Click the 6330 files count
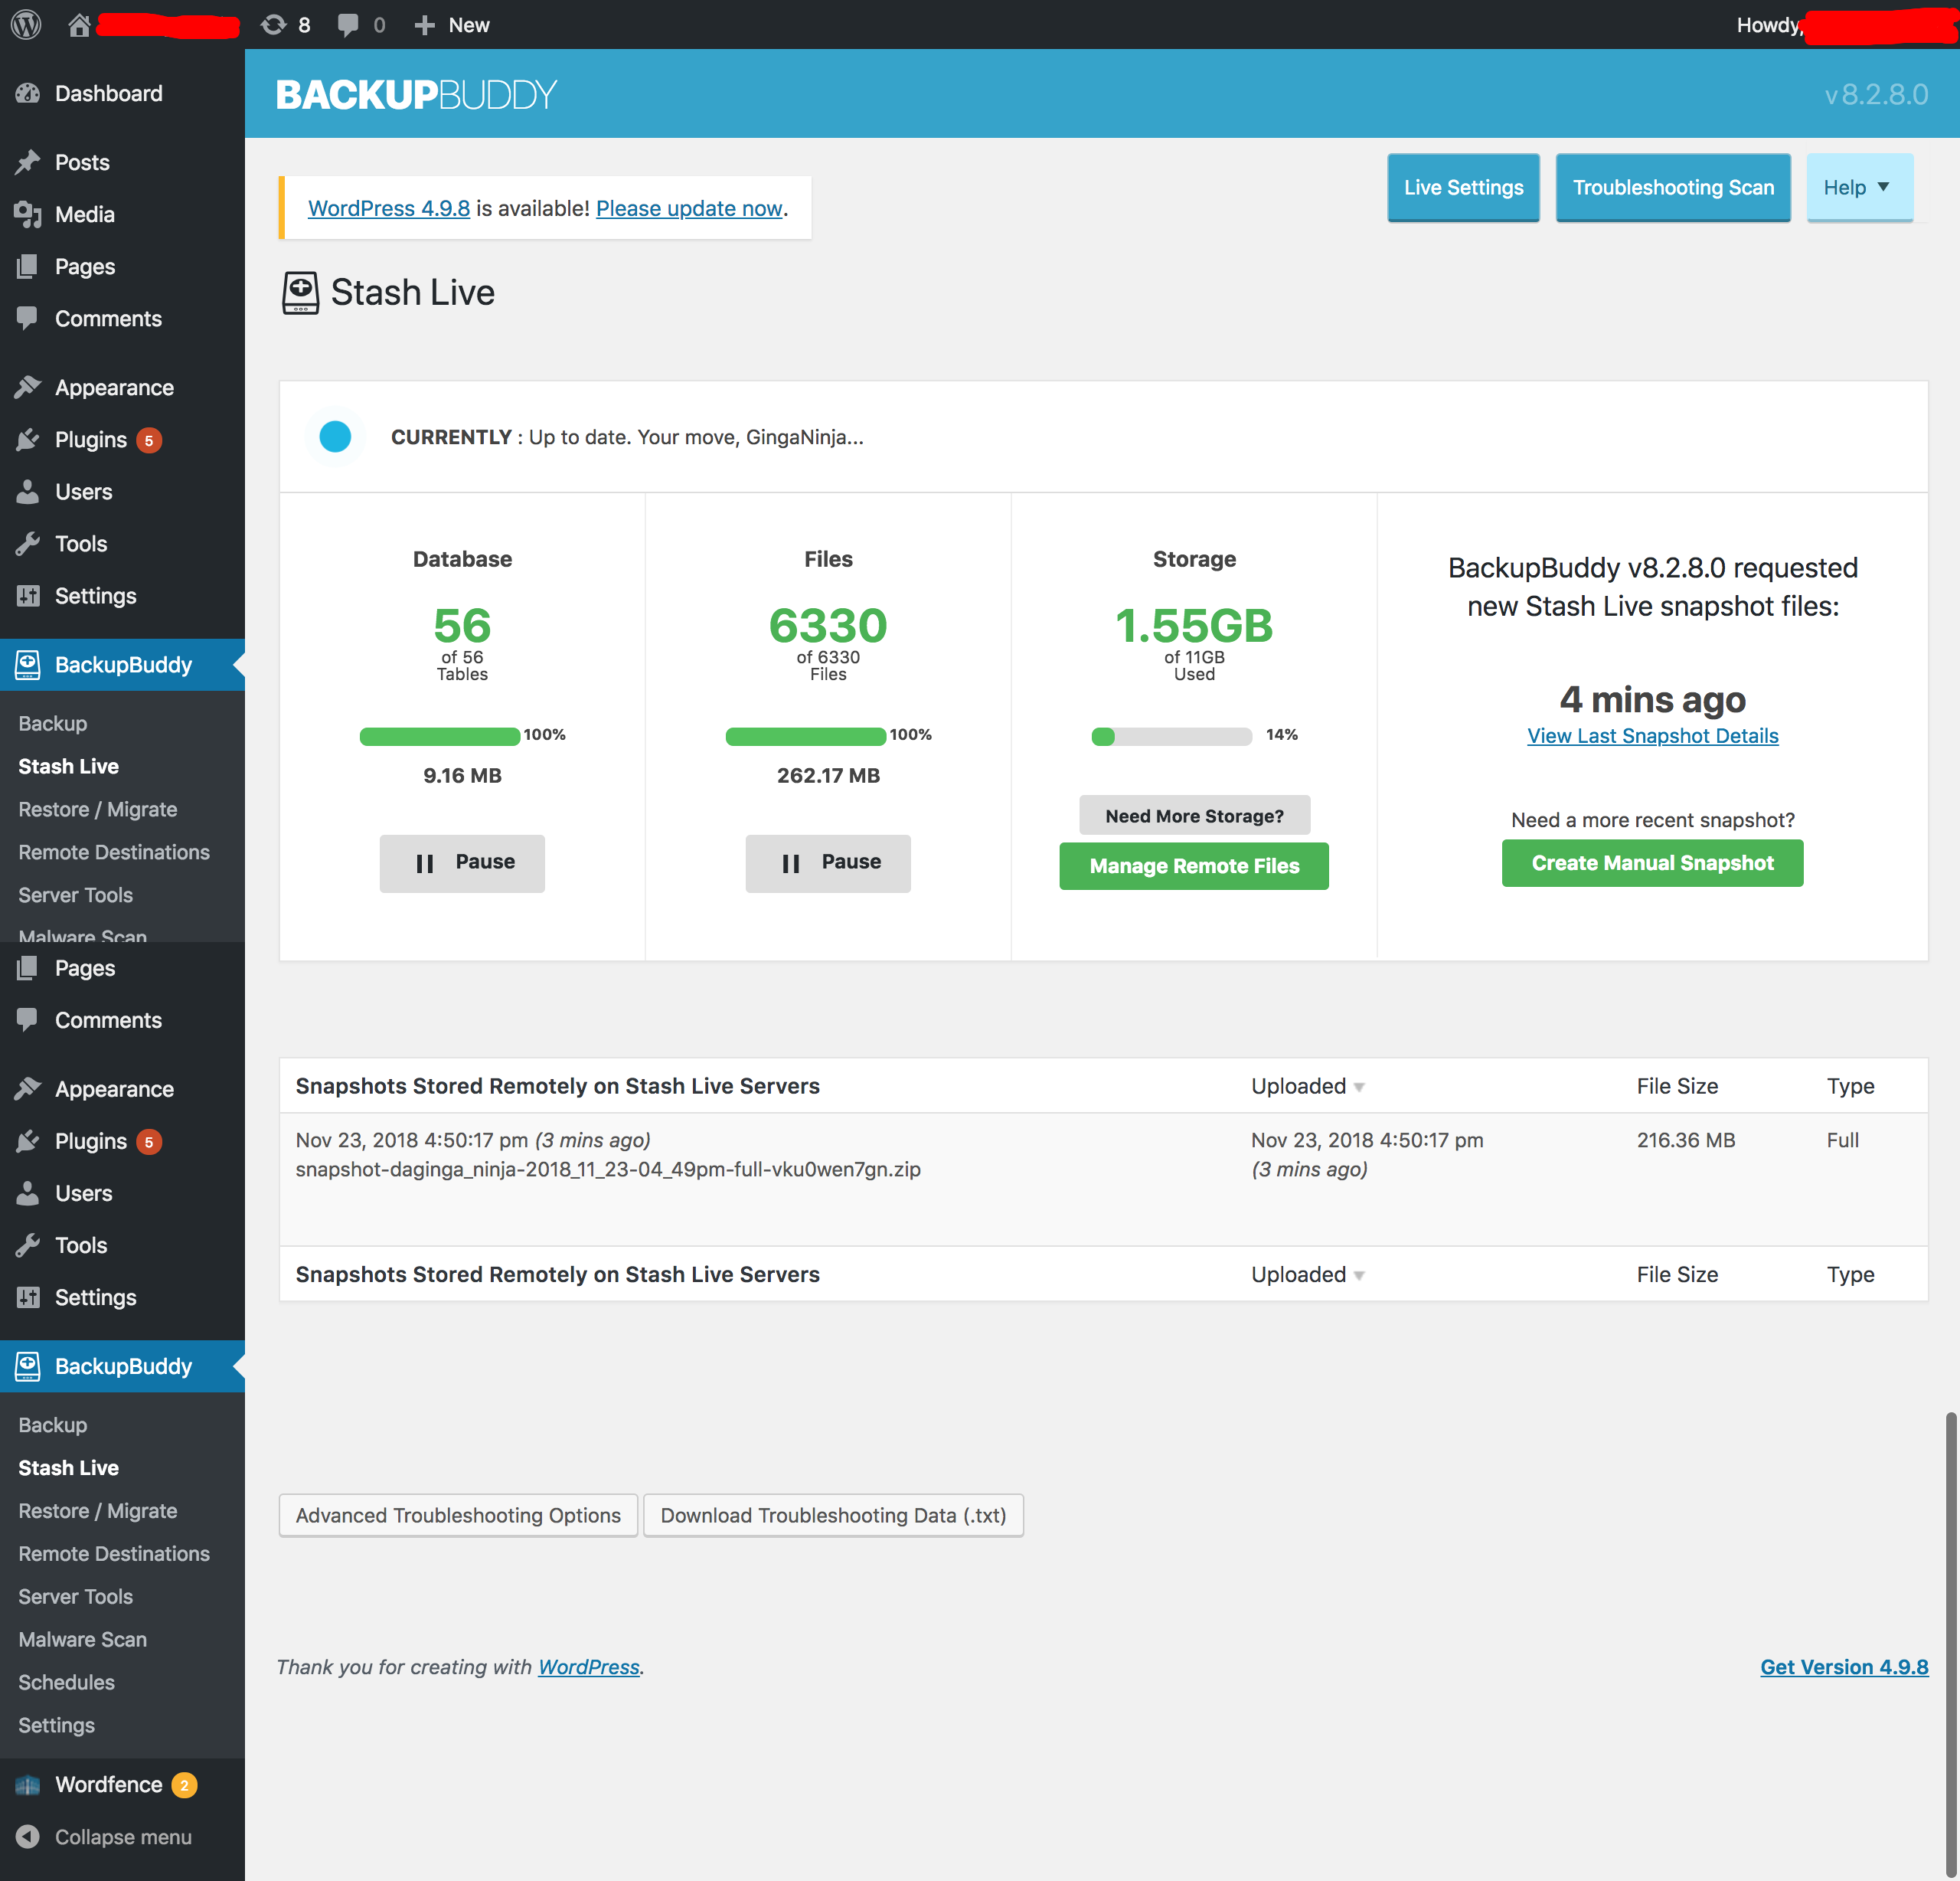Image resolution: width=1960 pixels, height=1881 pixels. pyautogui.click(x=828, y=625)
